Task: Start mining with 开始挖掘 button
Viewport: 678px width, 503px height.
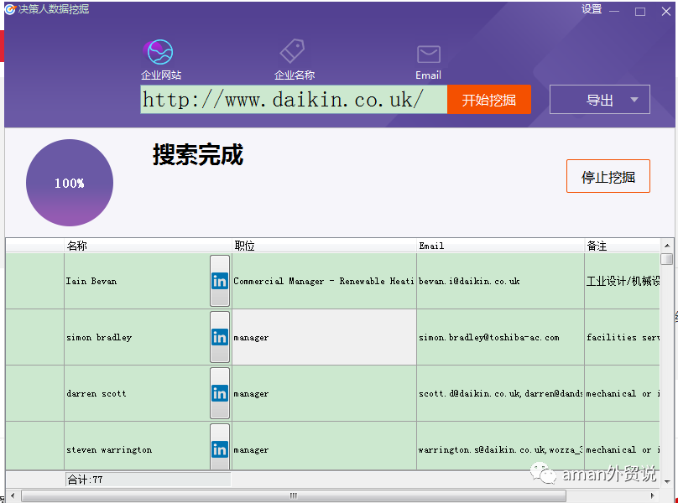Action: click(489, 100)
